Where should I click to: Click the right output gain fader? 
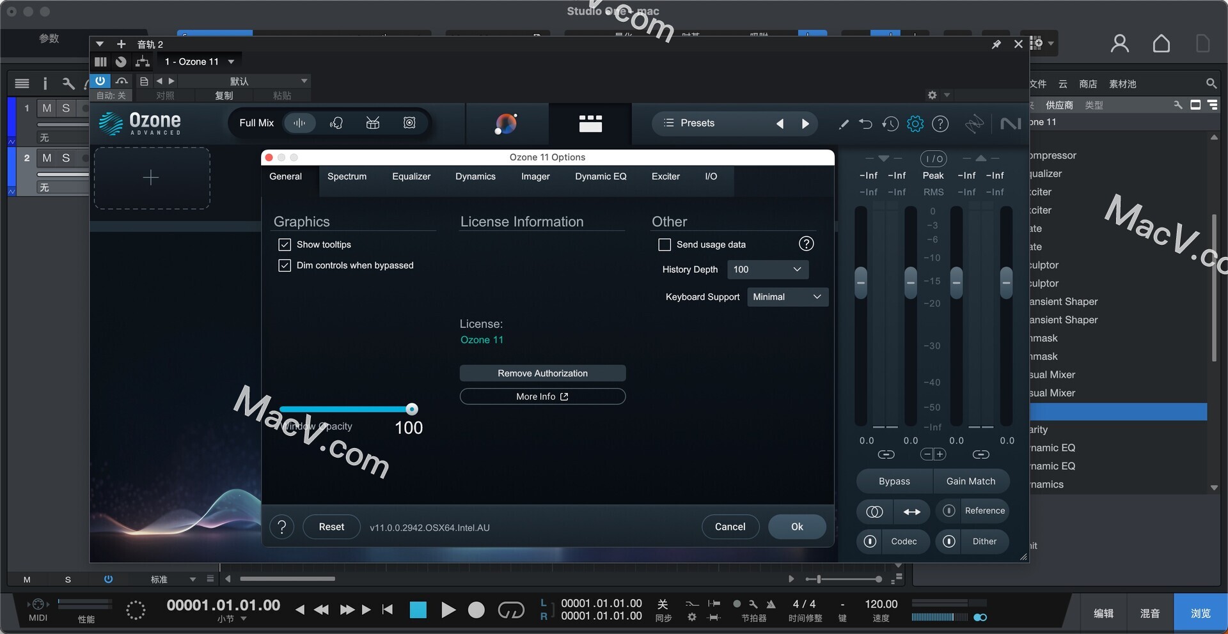(x=1006, y=282)
